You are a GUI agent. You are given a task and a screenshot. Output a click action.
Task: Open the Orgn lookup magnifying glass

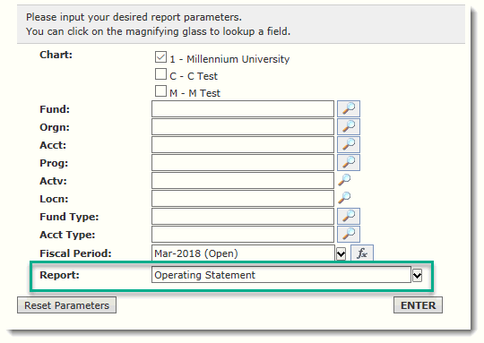349,127
